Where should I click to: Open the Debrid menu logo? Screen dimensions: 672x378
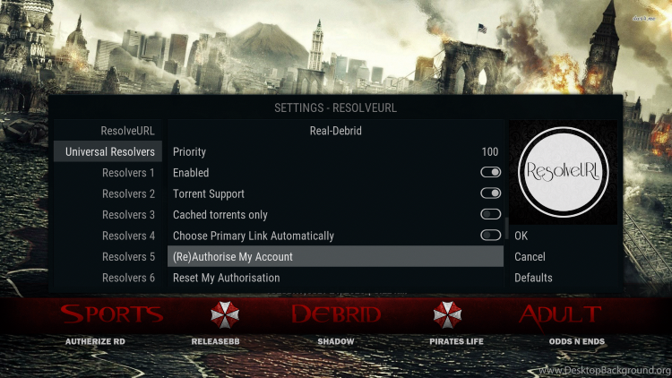336,314
